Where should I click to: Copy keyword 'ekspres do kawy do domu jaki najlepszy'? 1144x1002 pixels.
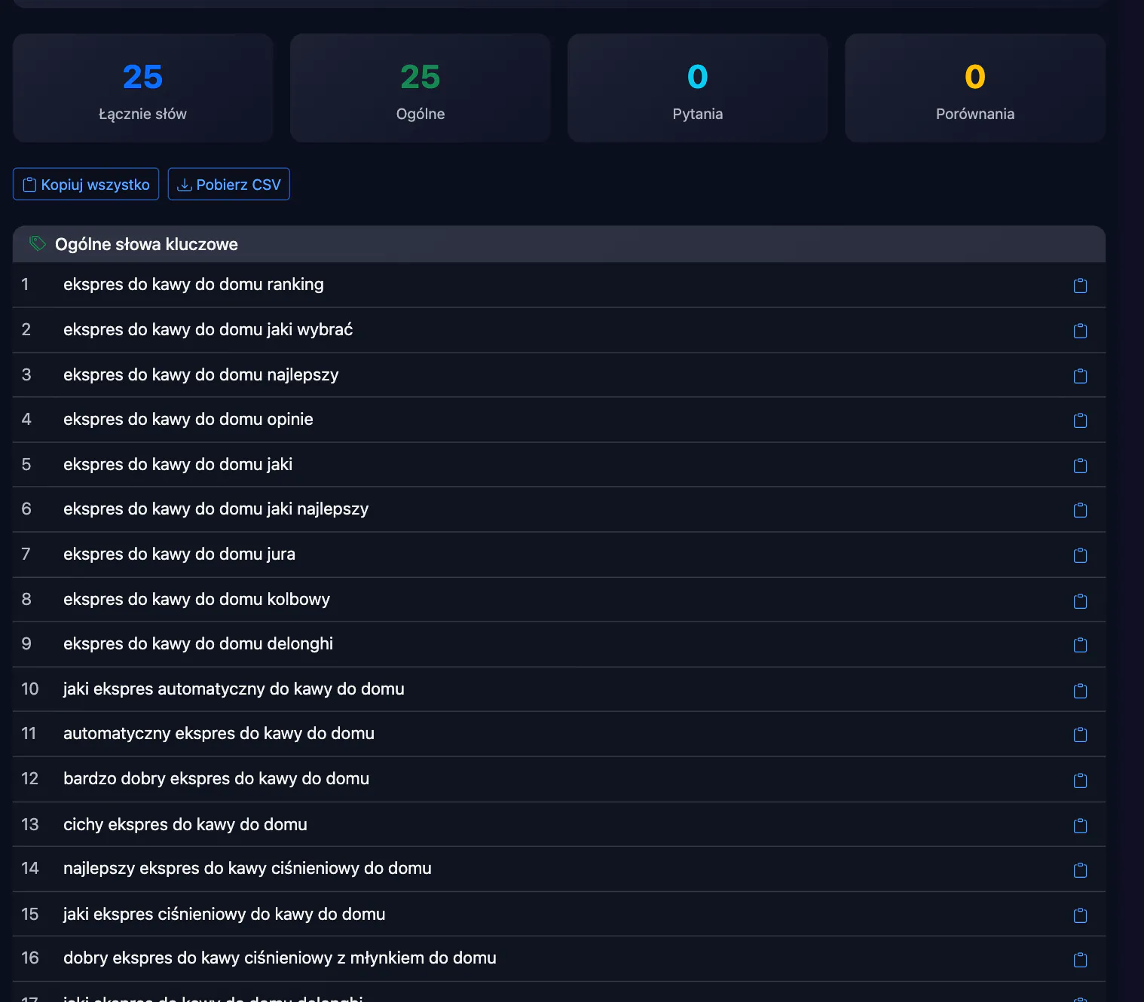[x=1080, y=510]
